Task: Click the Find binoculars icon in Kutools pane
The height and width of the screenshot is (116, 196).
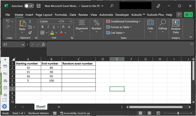Action: pos(5,95)
